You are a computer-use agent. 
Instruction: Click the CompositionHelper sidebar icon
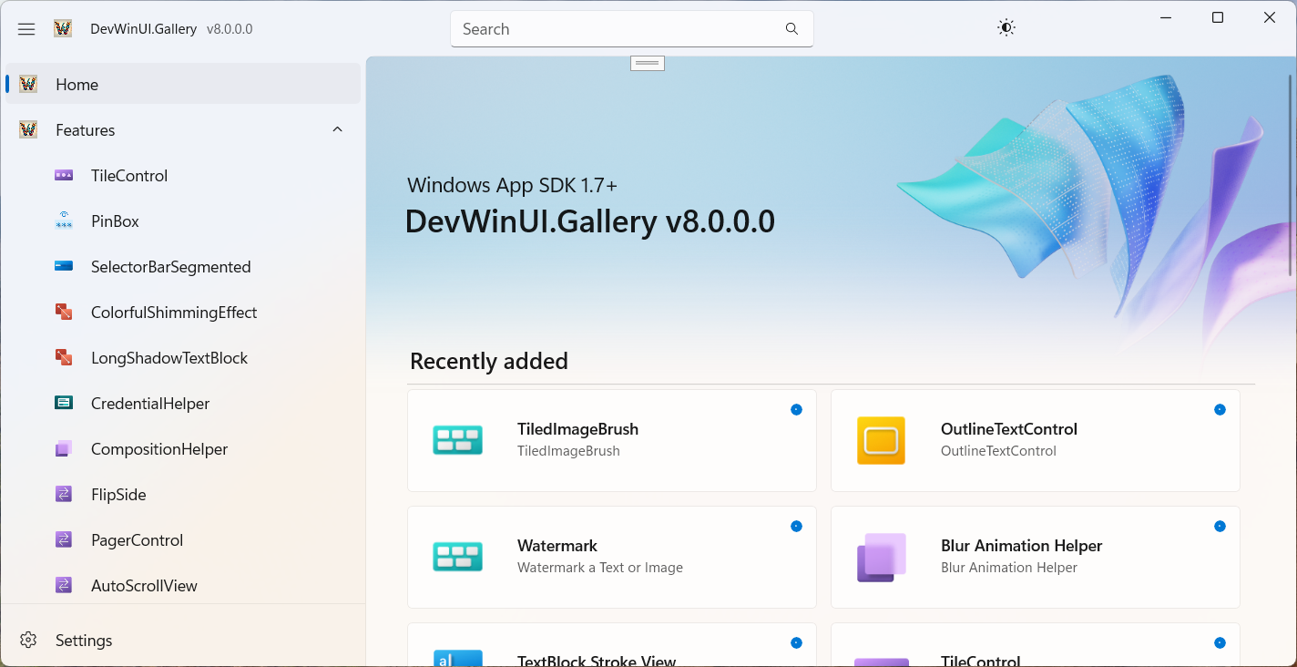(x=64, y=449)
